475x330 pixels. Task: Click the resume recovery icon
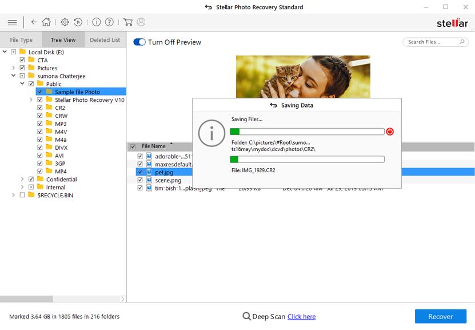point(78,22)
